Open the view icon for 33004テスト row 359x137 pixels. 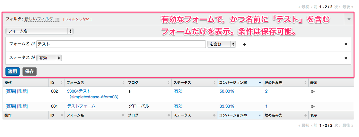[x=313, y=91]
